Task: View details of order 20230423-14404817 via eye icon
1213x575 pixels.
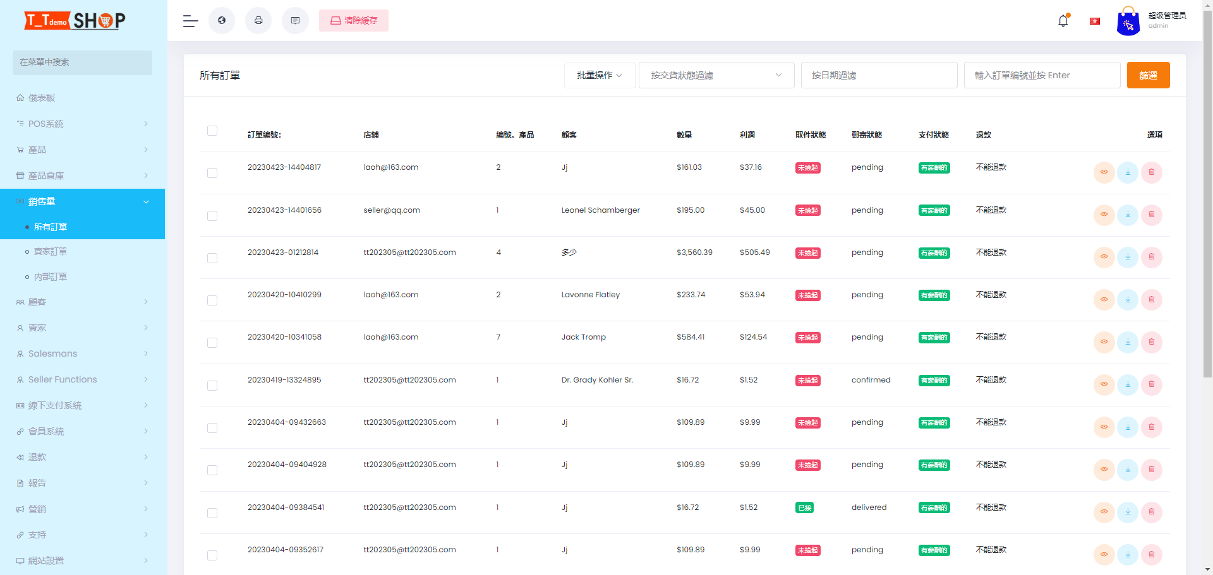Action: [1104, 172]
